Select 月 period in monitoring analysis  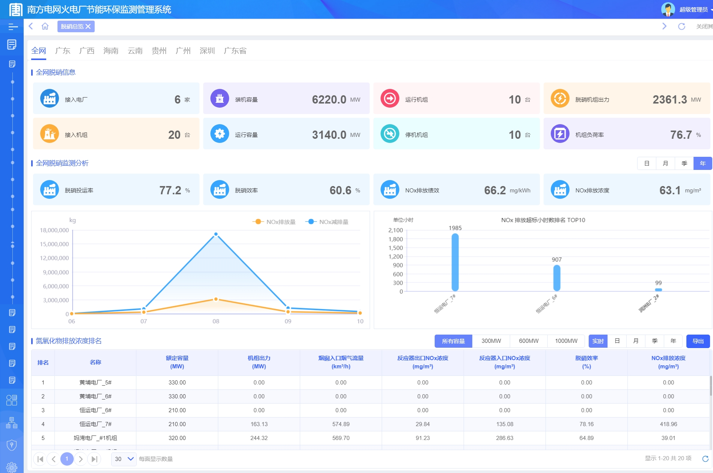[x=666, y=163]
